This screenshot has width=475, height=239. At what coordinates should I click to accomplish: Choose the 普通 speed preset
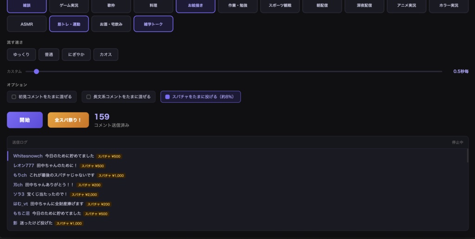point(49,55)
